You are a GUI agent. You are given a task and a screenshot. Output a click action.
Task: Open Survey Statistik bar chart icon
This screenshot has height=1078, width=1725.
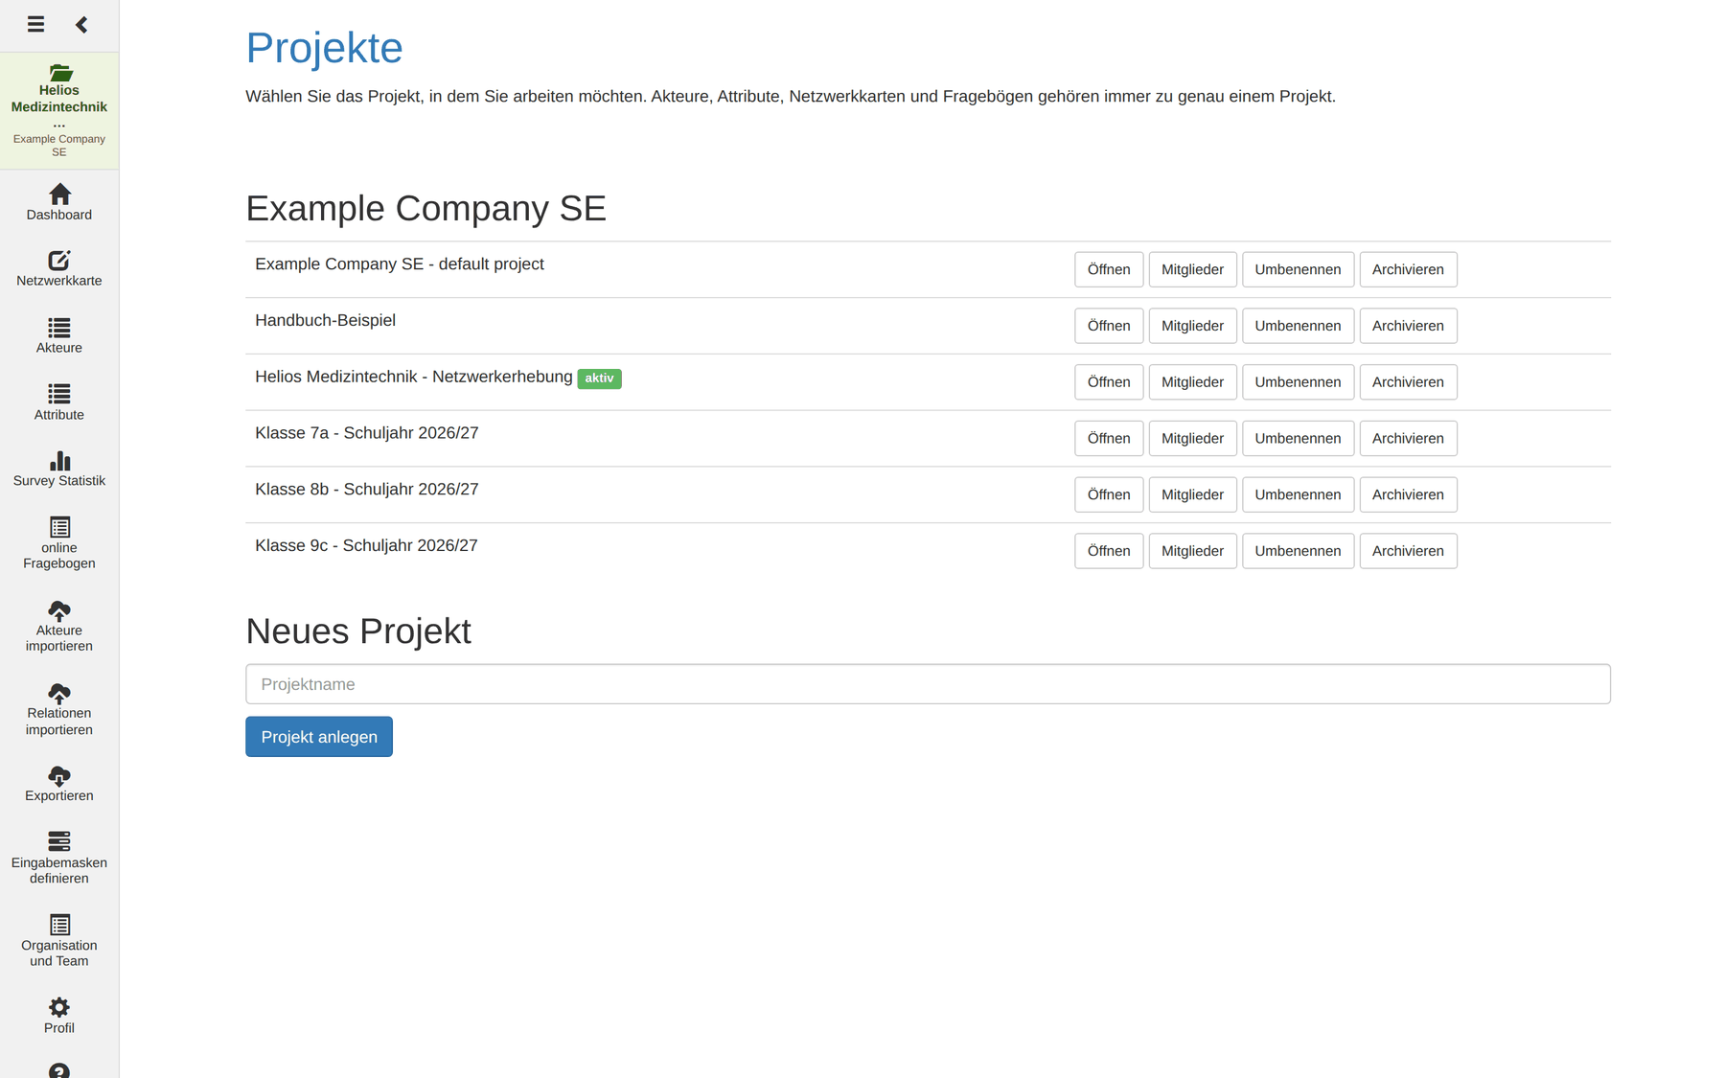click(59, 461)
